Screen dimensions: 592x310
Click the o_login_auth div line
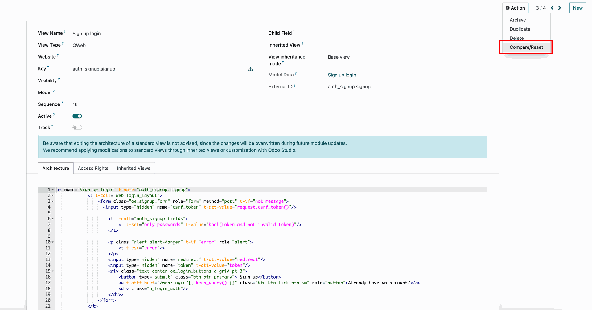pos(153,289)
